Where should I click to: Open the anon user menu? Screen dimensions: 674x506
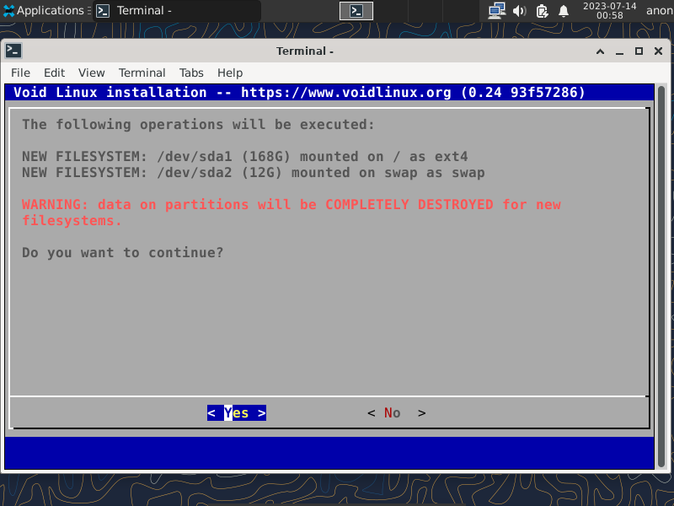(x=660, y=10)
